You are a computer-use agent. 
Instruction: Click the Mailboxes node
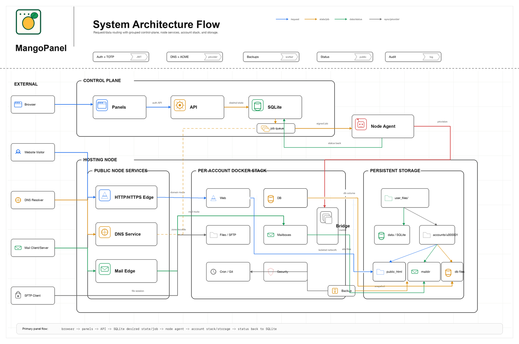(x=285, y=235)
